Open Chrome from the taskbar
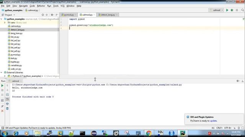 [149, 133]
